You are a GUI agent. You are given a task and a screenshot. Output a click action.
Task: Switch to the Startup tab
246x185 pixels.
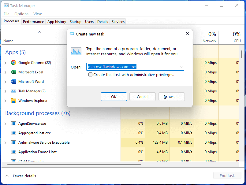tap(76, 22)
